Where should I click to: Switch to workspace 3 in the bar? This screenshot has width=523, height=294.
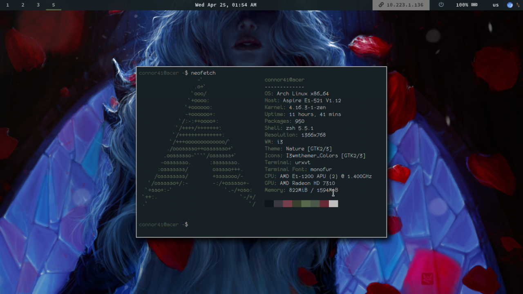tap(38, 5)
